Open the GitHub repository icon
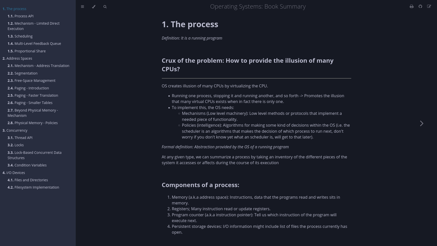 click(x=420, y=6)
